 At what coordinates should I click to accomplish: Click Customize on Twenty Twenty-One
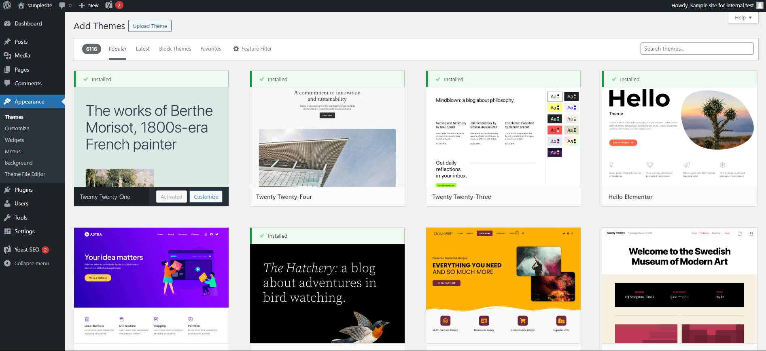(x=206, y=197)
